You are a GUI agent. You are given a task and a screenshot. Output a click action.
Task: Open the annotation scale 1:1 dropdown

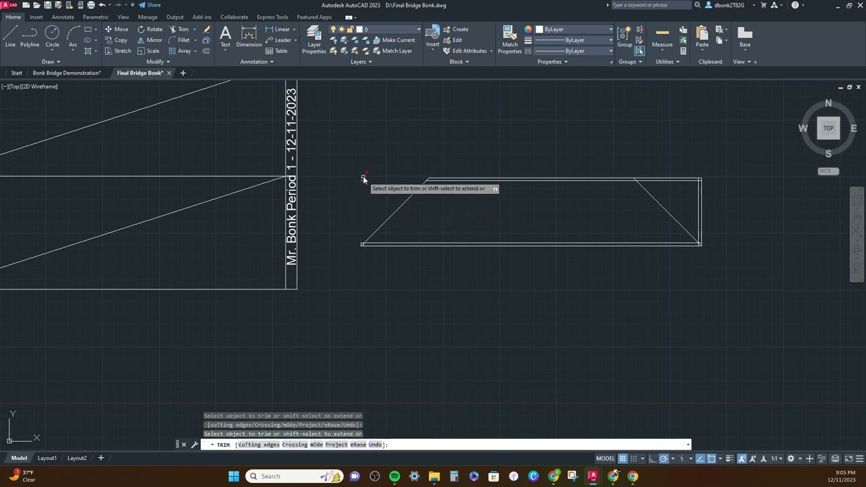(x=777, y=459)
